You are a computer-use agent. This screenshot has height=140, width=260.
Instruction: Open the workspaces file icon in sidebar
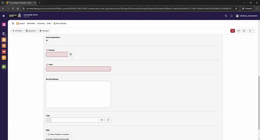pos(4,34)
